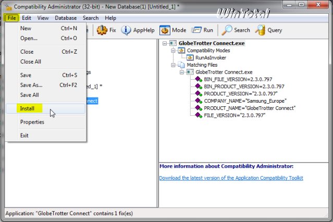Click the Mode toolbar icon
This screenshot has height=222, width=333.
[x=165, y=30]
